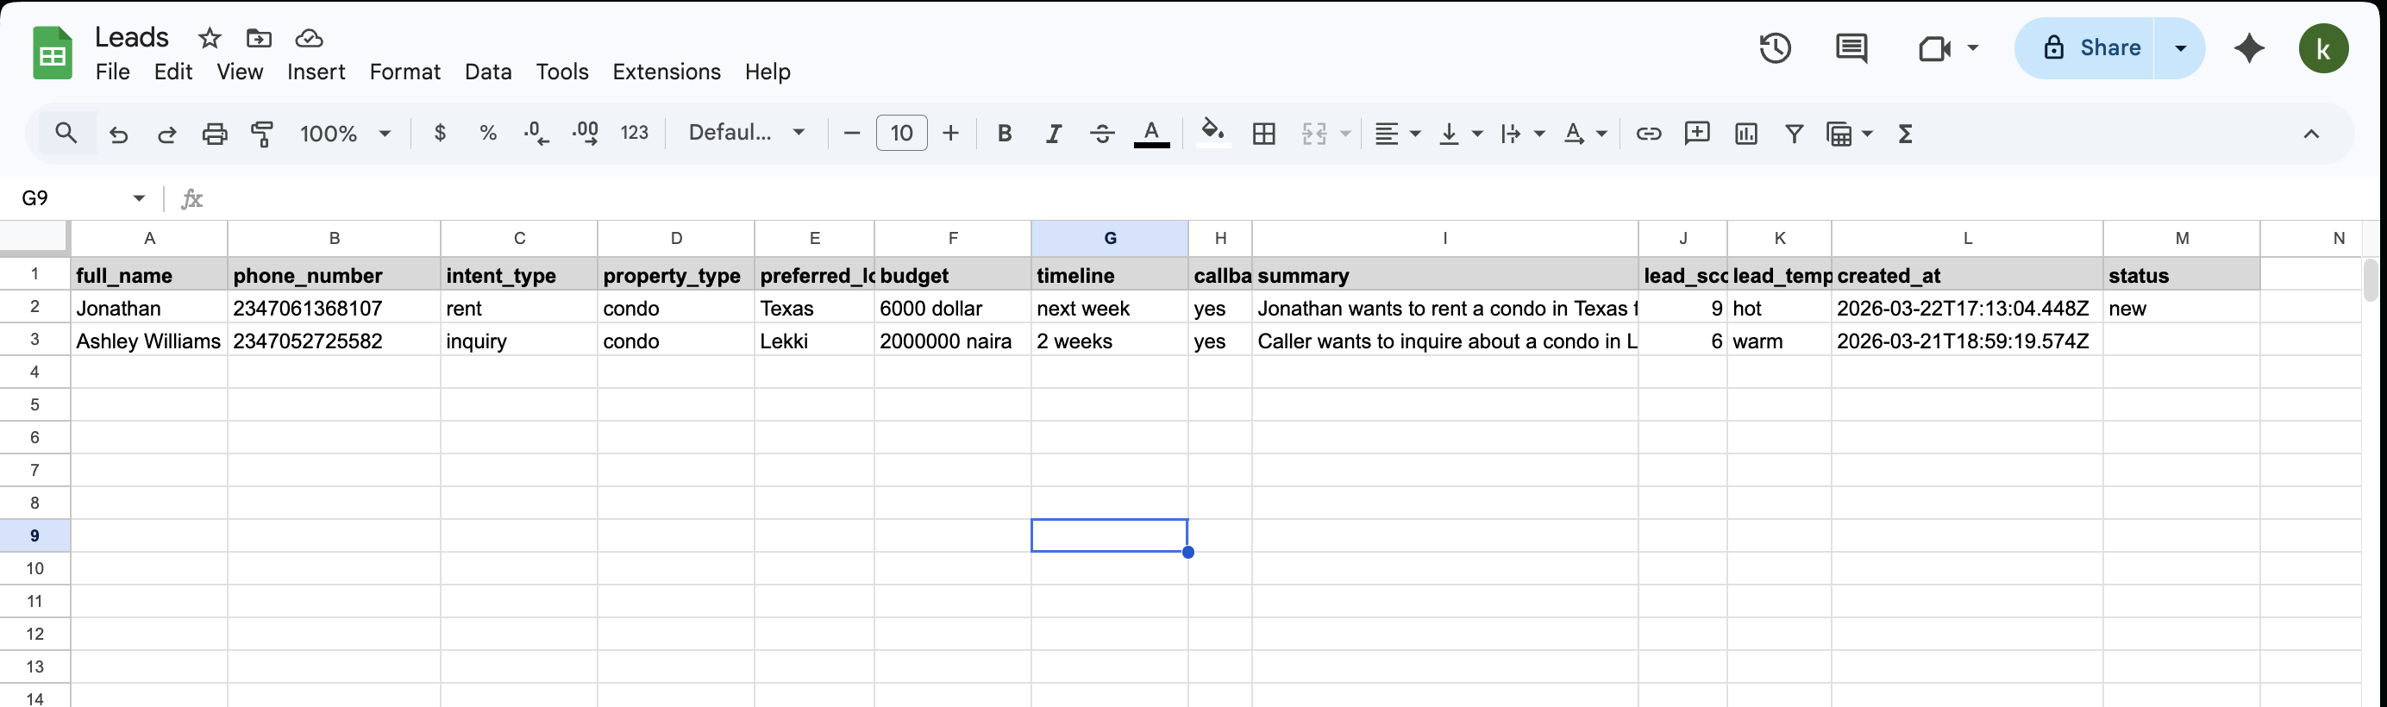Click the G9 name box
This screenshot has height=707, width=2387.
[70, 198]
